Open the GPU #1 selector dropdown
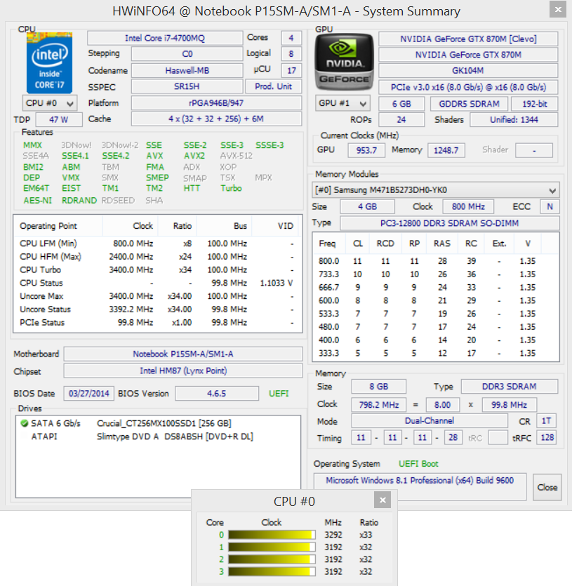This screenshot has height=586, width=572. tap(342, 104)
